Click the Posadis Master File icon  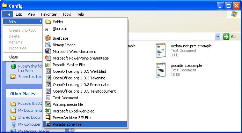point(48,64)
